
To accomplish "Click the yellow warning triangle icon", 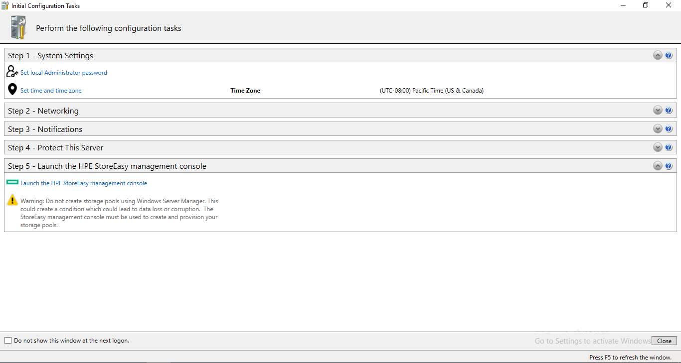I will coord(12,200).
